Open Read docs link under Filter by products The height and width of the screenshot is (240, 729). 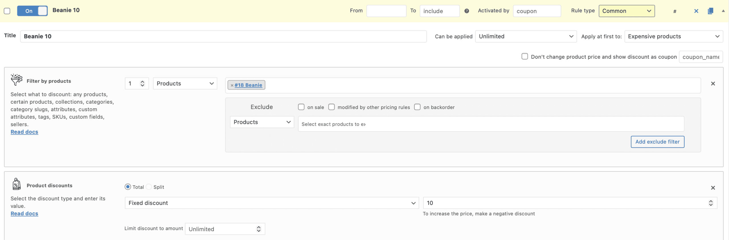pos(24,132)
